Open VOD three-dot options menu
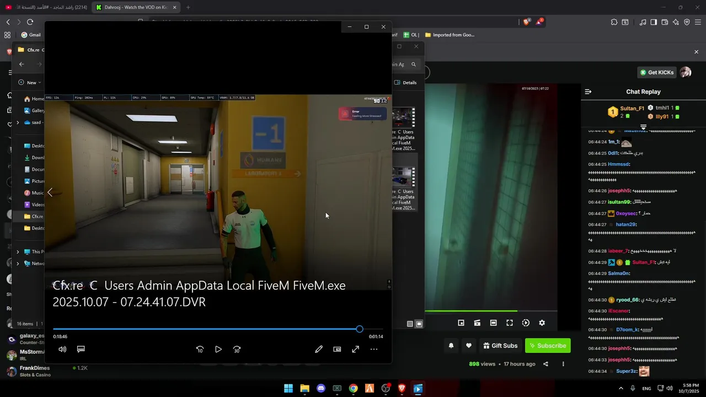Image resolution: width=706 pixels, height=397 pixels. (x=563, y=364)
